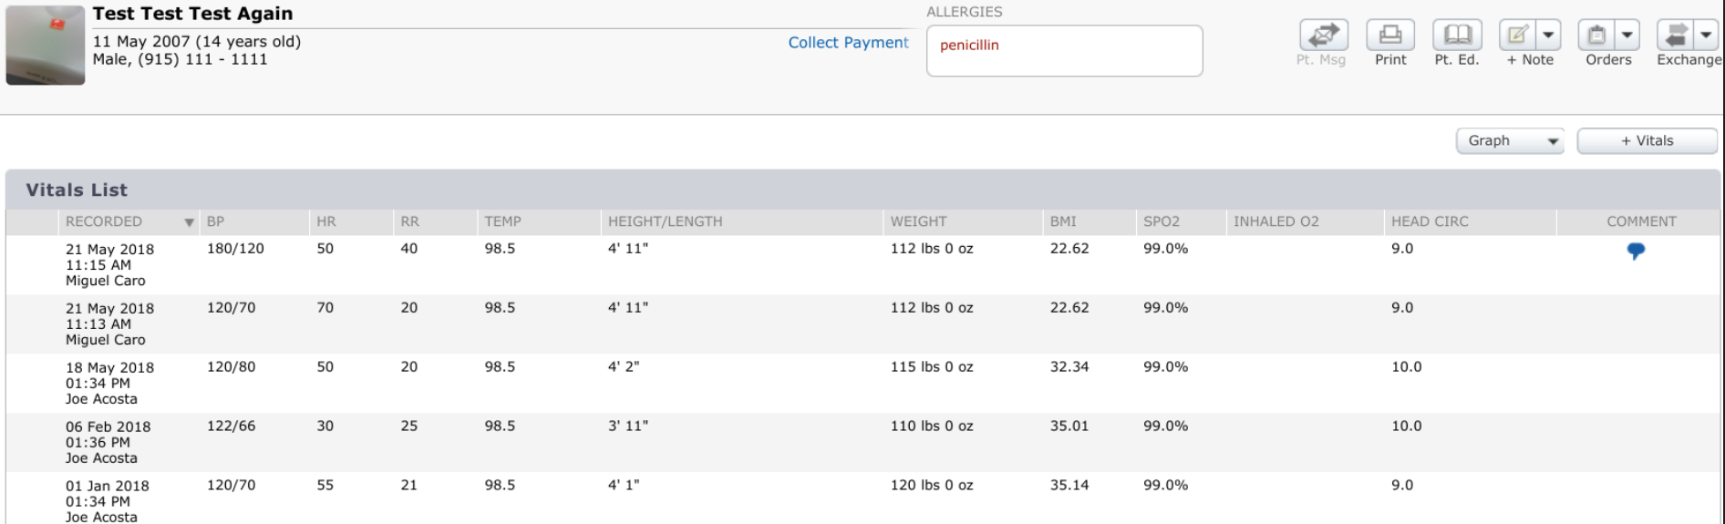Open Pt. Ed. patient education book icon
Image resolution: width=1725 pixels, height=524 pixels.
coord(1457,36)
